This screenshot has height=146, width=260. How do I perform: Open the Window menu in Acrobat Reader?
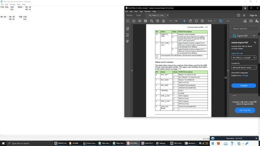[x=147, y=11]
